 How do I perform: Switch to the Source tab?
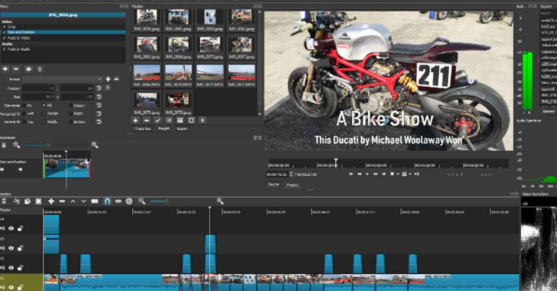pos(274,184)
